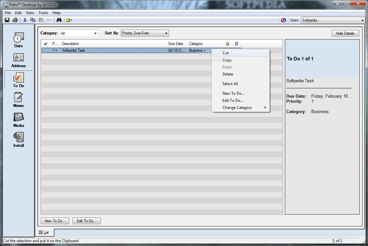
Task: Open the Edit menu
Action: click(18, 13)
